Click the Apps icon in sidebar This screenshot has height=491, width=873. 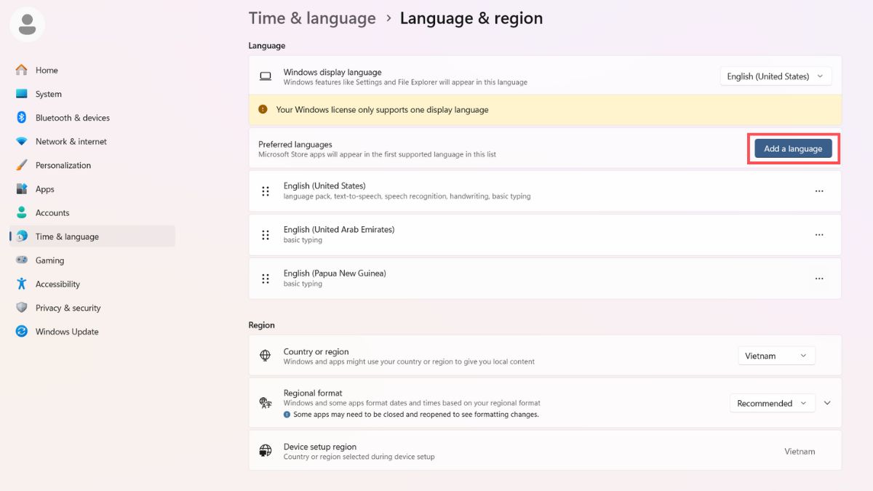pos(22,189)
